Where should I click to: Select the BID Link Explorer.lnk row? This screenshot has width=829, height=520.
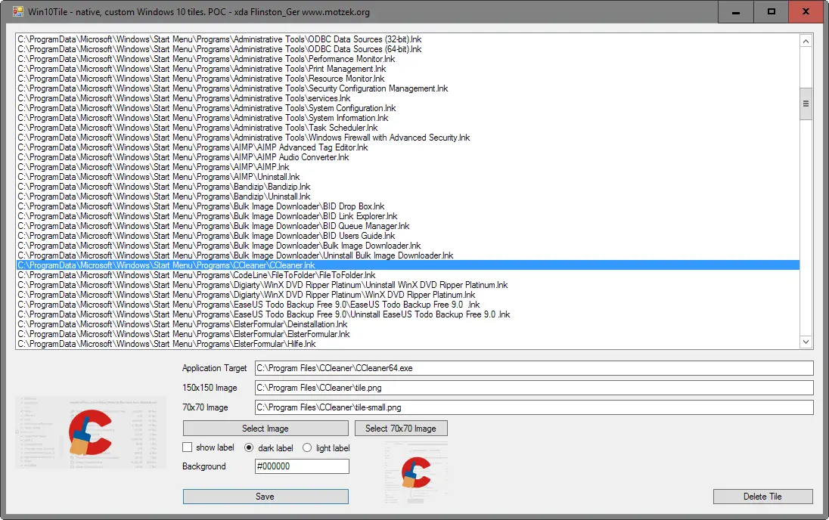tap(408, 216)
